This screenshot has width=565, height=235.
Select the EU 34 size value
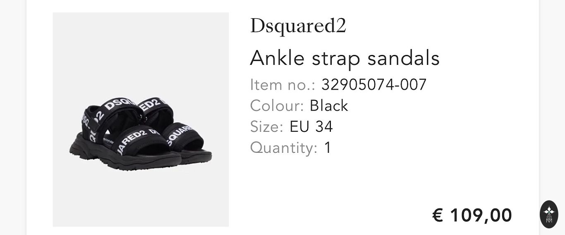point(311,126)
